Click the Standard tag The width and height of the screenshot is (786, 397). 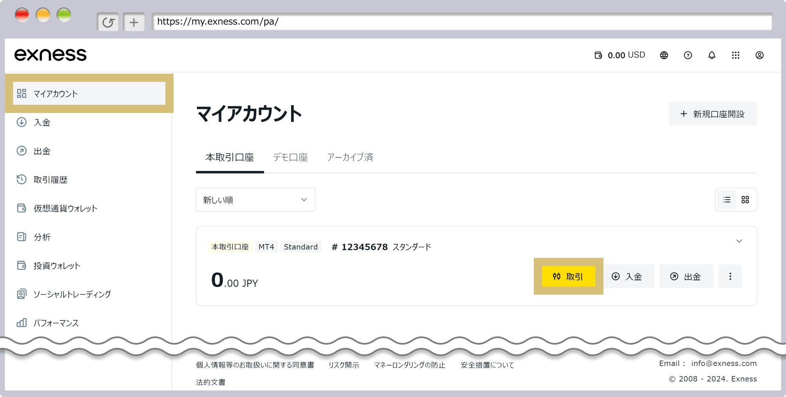tap(301, 247)
